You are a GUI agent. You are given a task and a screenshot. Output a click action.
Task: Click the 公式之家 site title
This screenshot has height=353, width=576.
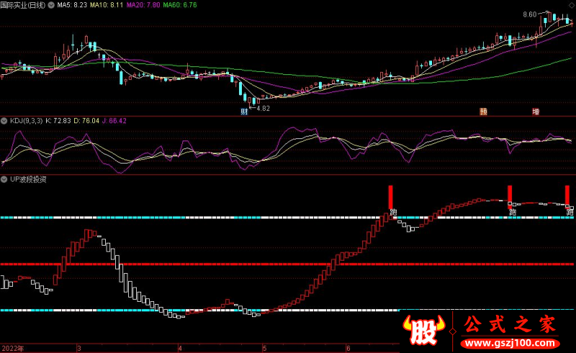[510, 325]
